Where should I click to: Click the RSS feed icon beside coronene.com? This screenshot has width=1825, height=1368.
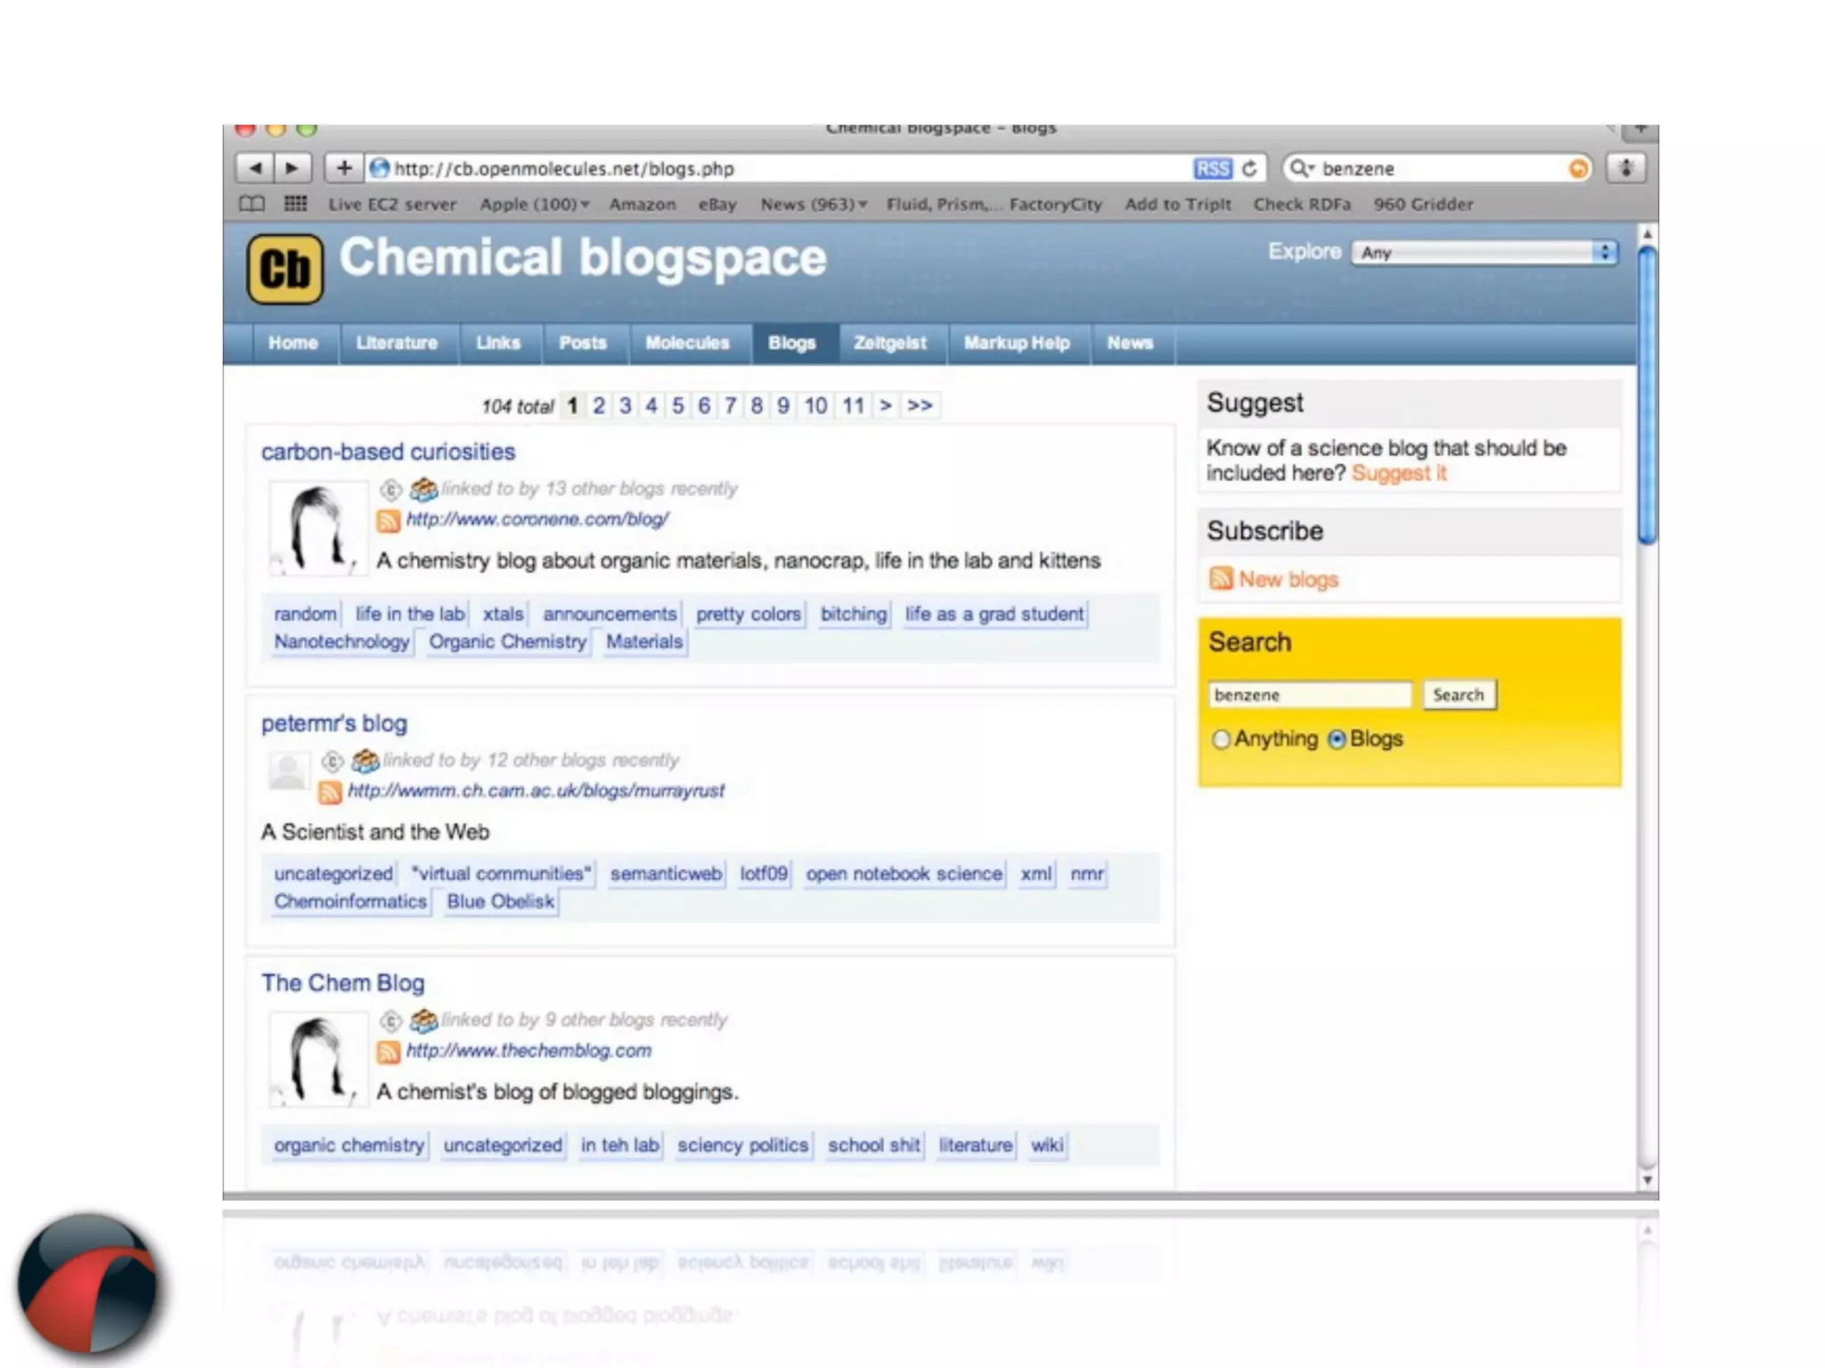pos(389,520)
